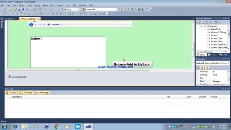231x130 pixels.
Task: Select the Browse Add to Listbox button
Action: [x=131, y=64]
